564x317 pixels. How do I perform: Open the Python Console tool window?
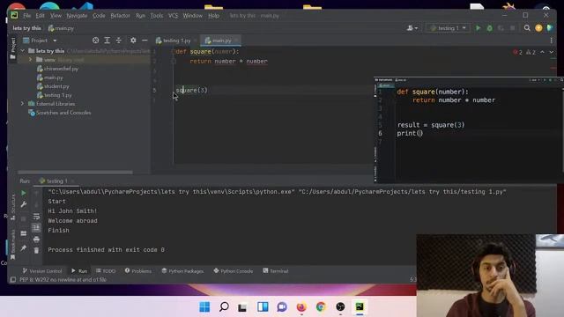coord(233,271)
